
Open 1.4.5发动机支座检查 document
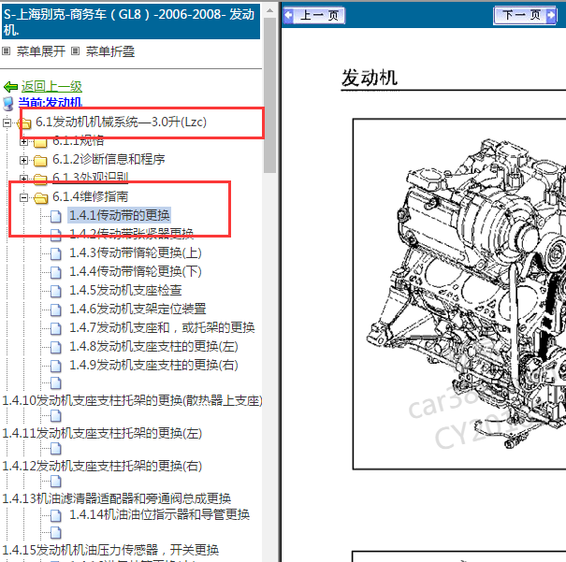coord(125,291)
